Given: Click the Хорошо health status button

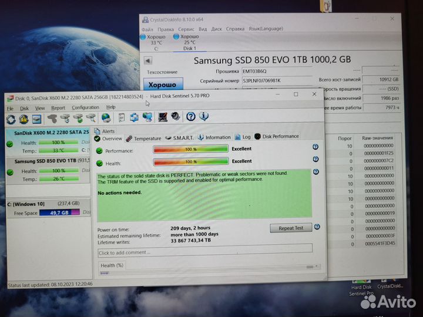Looking at the screenshot, I should pyautogui.click(x=163, y=85).
